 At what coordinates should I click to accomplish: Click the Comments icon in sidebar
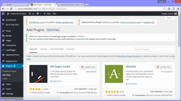3,45
